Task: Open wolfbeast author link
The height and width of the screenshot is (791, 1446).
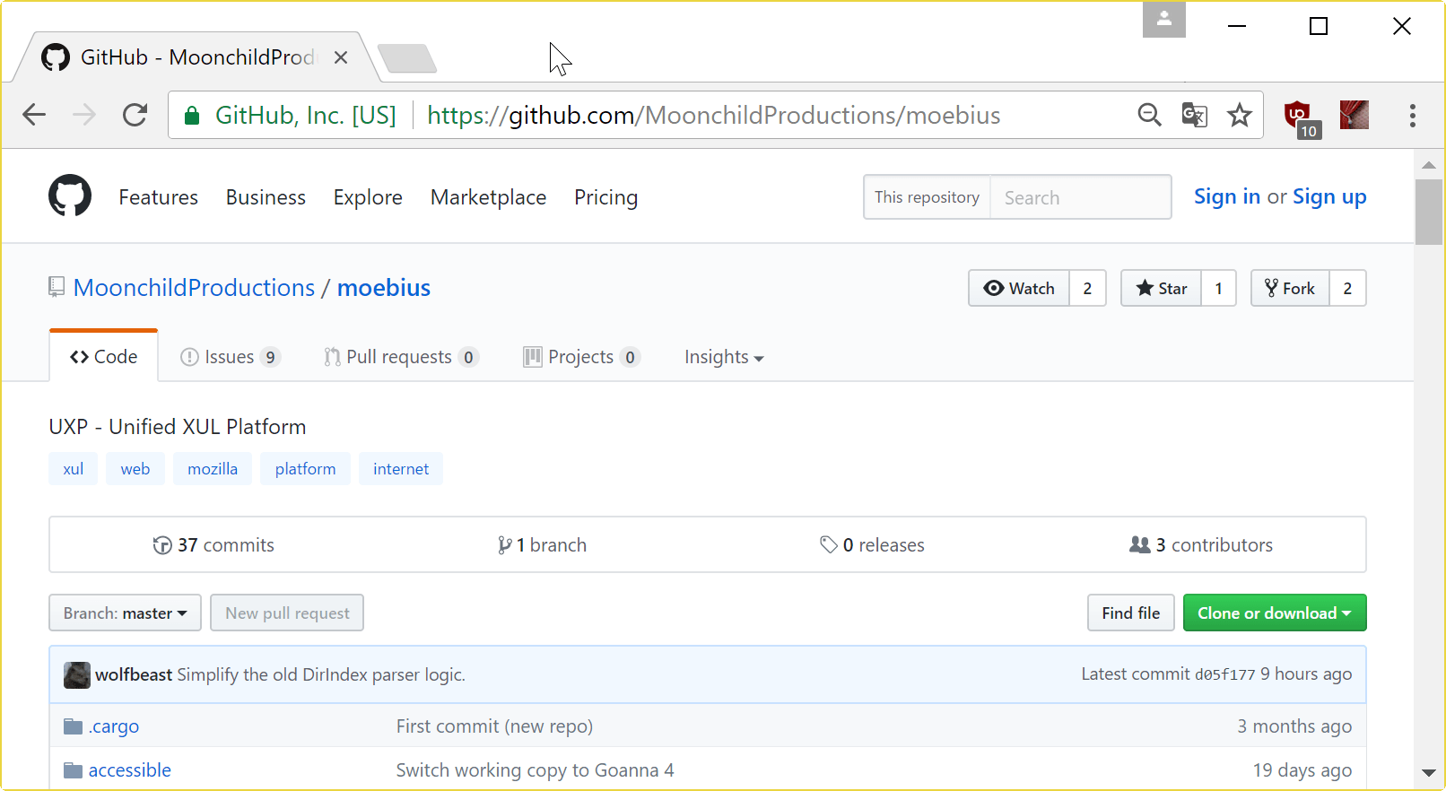Action: tap(134, 674)
